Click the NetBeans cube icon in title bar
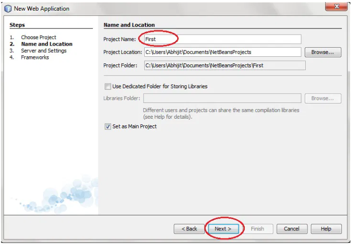The image size is (354, 244). click(x=8, y=9)
